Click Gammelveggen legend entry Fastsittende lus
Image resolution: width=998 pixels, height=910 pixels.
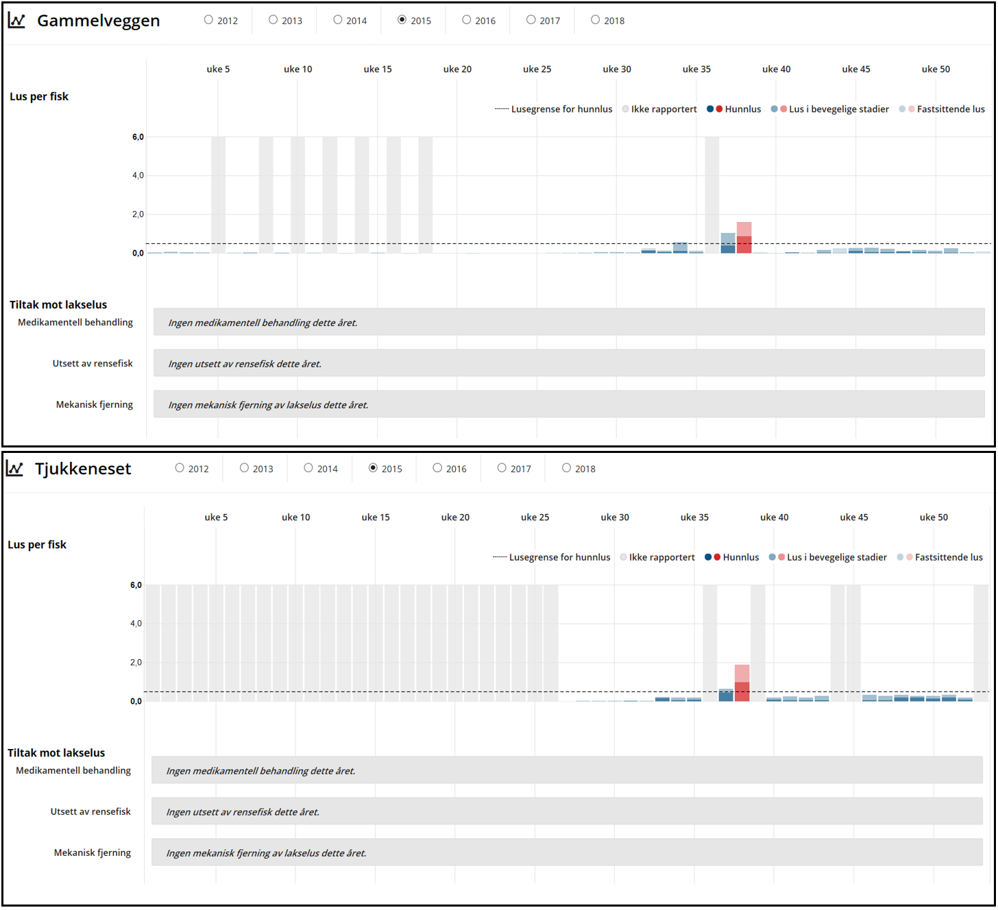tap(942, 109)
